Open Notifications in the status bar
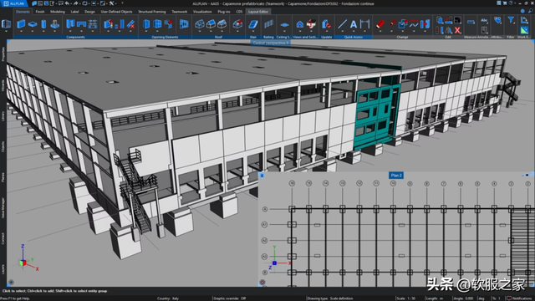This screenshot has height=301, width=535. 520,298
